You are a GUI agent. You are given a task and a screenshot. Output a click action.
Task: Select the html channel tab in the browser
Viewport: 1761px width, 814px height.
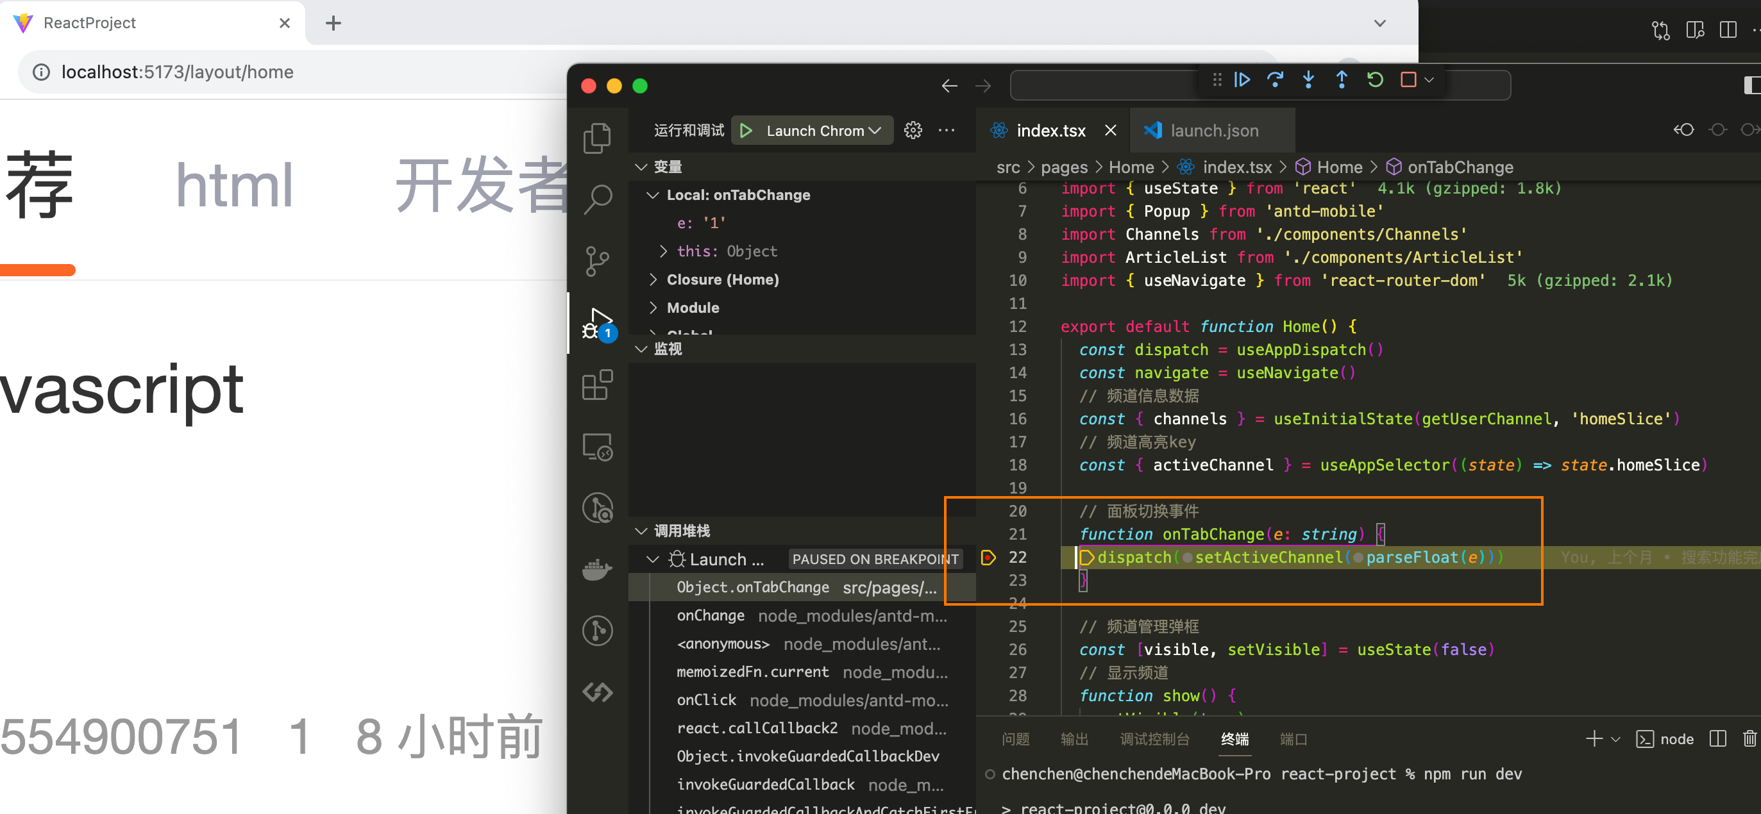pyautogui.click(x=234, y=185)
